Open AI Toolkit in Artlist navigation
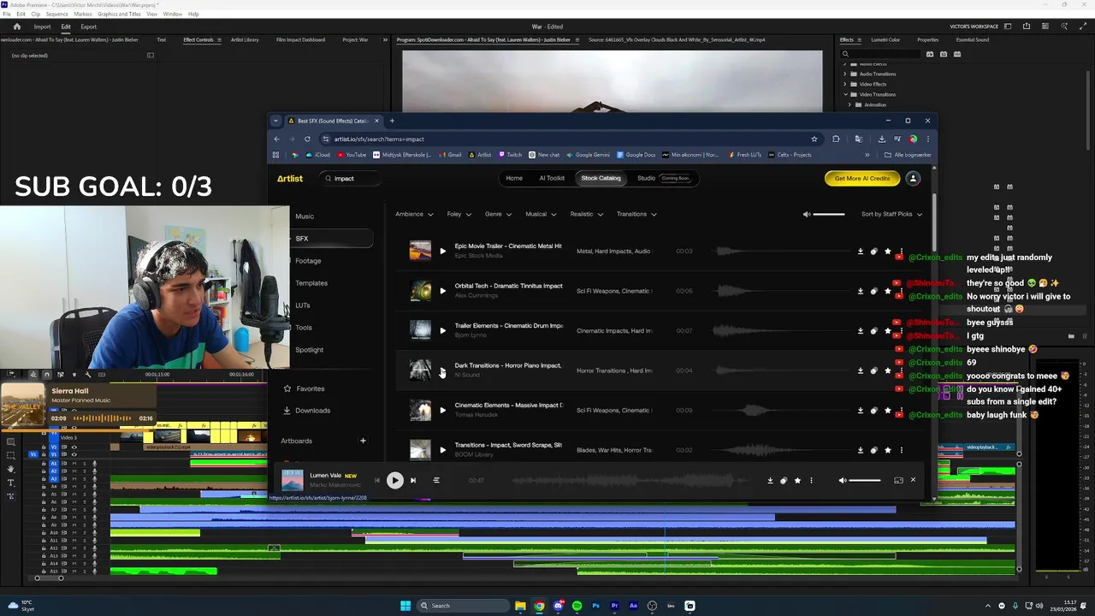 (552, 178)
